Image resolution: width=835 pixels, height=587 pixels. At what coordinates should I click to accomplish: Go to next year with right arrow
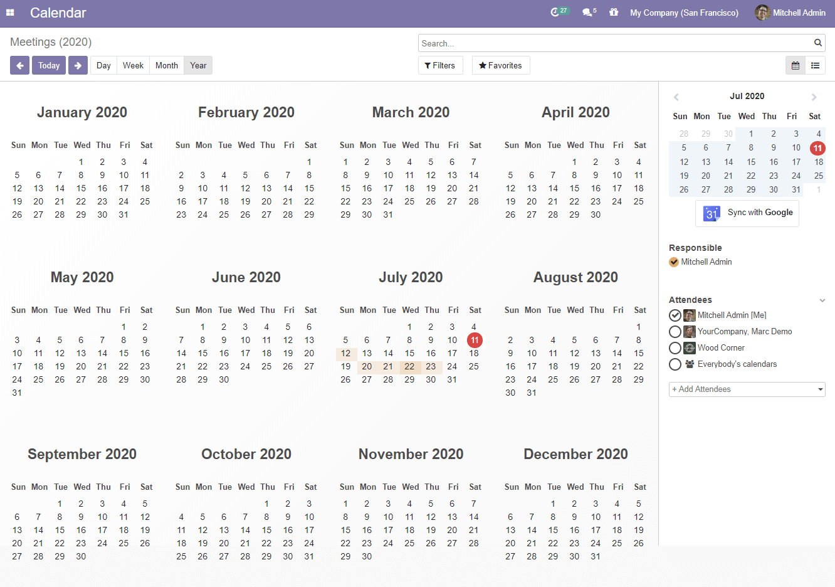78,65
